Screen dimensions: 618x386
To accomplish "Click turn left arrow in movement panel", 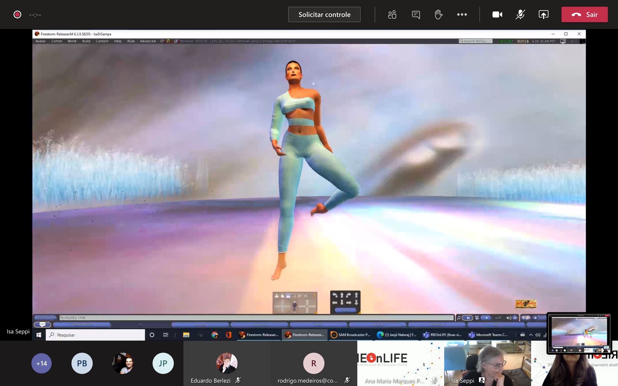I will coord(335,295).
